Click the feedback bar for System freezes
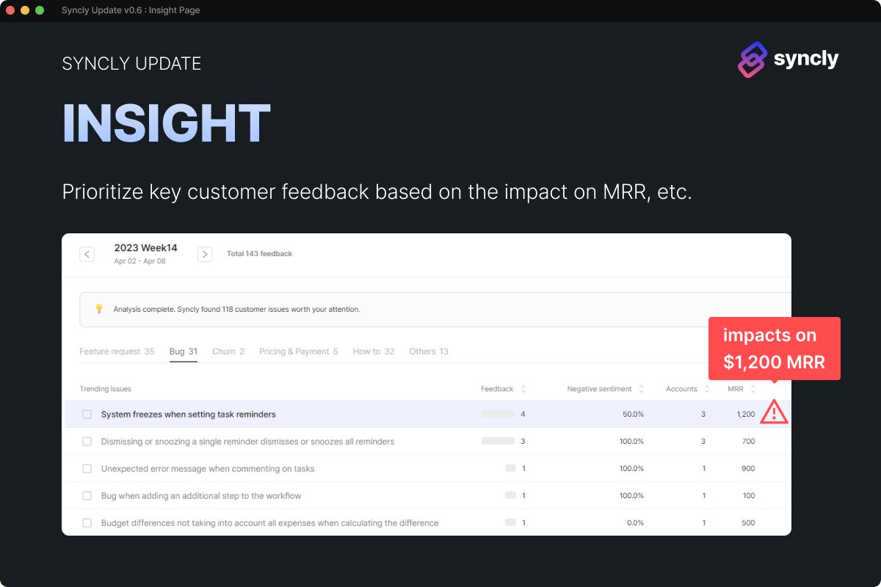This screenshot has height=587, width=881. click(498, 414)
